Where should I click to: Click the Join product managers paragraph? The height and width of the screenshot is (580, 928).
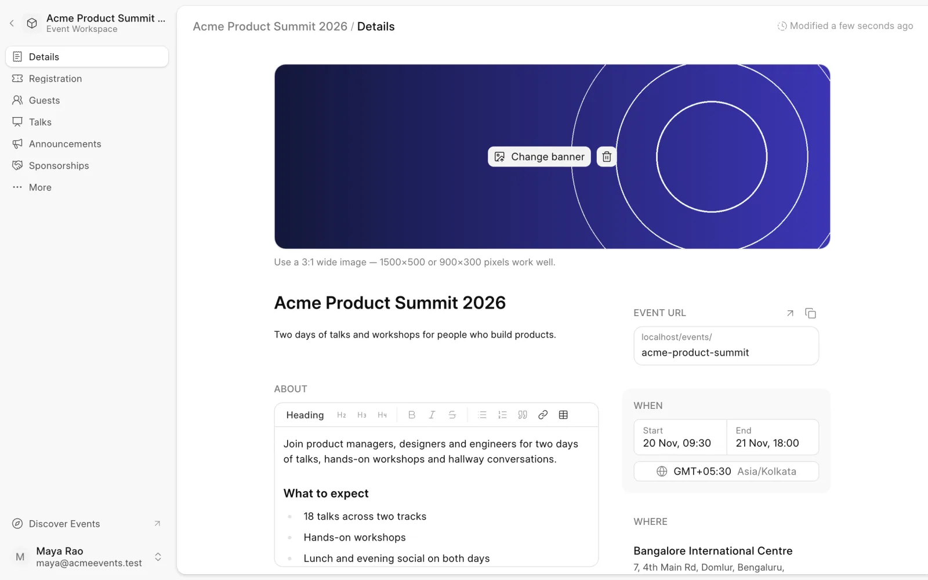431,451
